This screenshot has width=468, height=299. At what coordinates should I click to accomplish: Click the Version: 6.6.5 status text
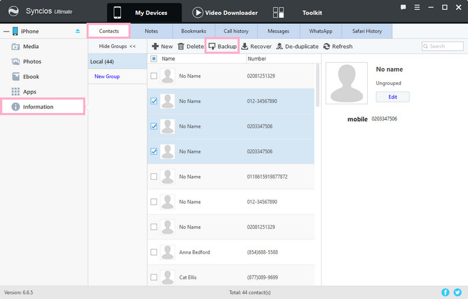pos(19,292)
